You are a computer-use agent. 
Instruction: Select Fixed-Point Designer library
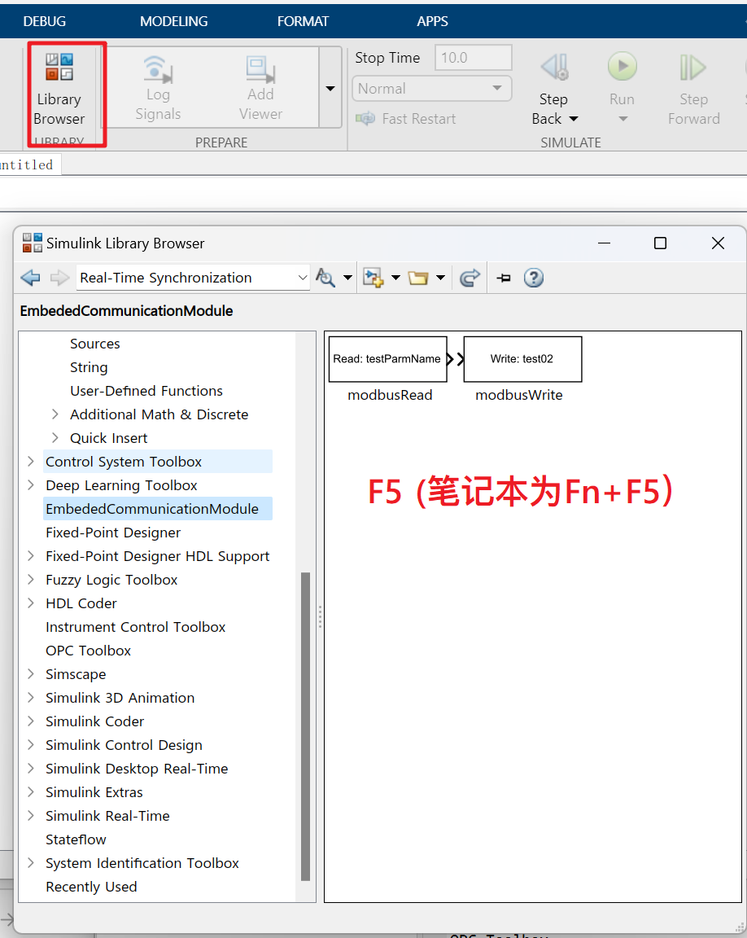[x=113, y=533]
